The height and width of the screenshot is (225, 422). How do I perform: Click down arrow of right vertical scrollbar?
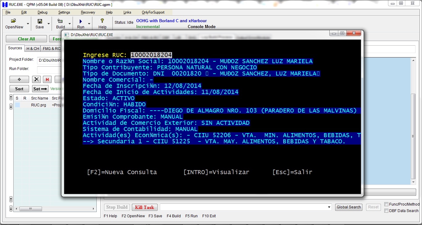(x=413, y=182)
